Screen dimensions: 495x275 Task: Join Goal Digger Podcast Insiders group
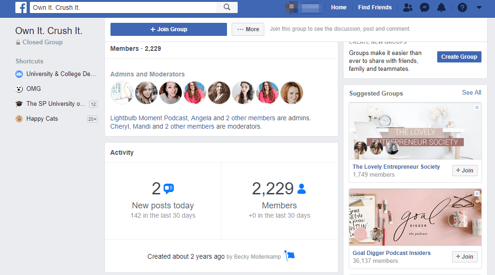coord(465,257)
